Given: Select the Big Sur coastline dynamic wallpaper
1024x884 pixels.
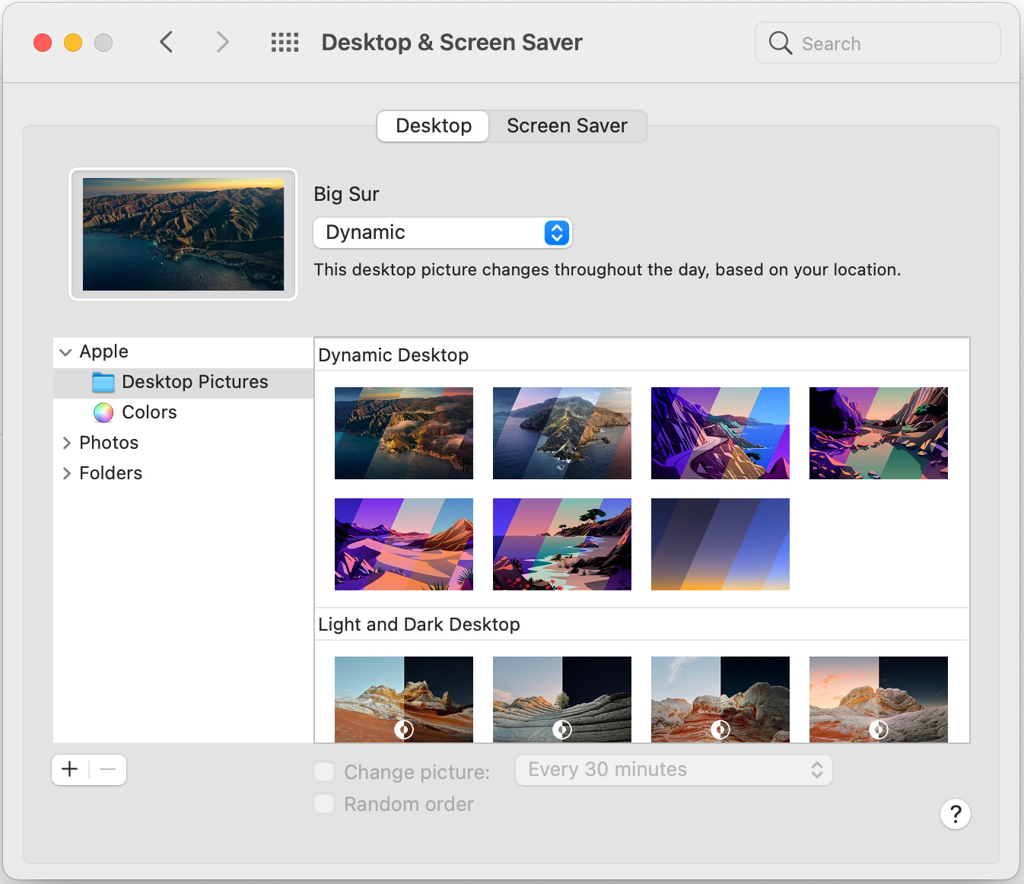Looking at the screenshot, I should point(404,433).
